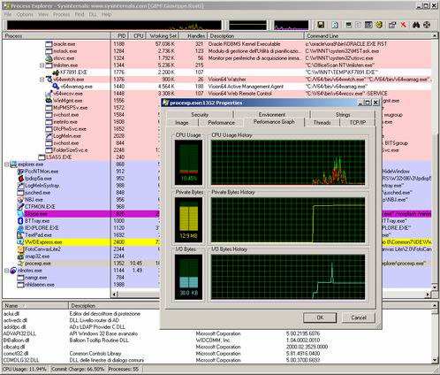Click the process list scroll up arrow
Image resolution: width=440 pixels, height=375 pixels.
(x=435, y=35)
